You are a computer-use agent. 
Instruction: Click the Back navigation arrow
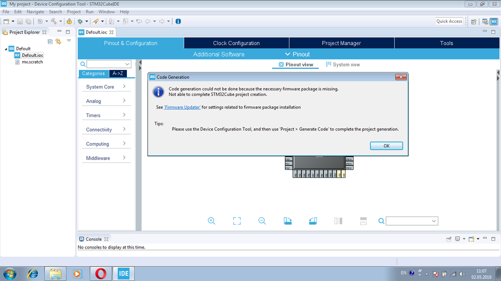(x=147, y=21)
